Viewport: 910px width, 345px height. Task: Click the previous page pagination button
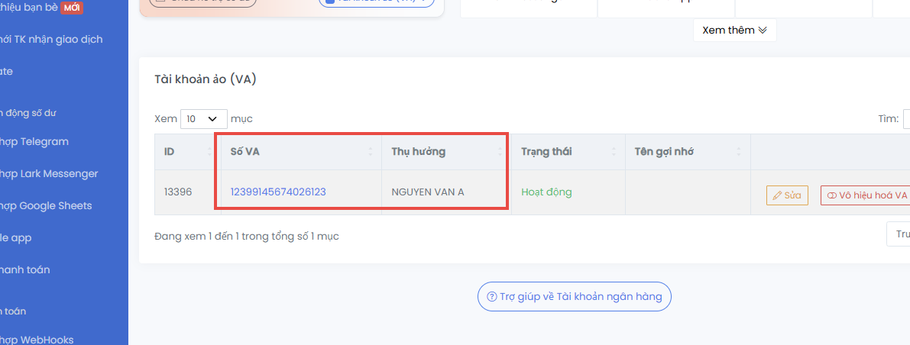[x=900, y=234]
